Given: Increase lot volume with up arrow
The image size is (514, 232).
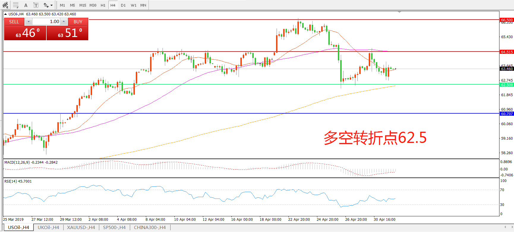Looking at the screenshot, I should [x=64, y=22].
